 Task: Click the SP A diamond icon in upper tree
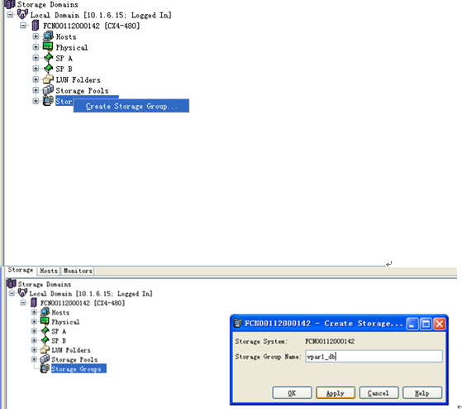48,58
